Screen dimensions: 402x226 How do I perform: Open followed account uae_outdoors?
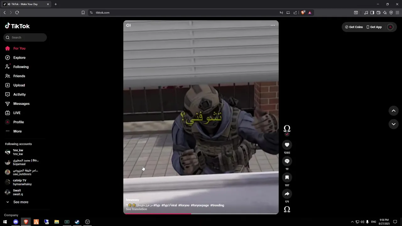tap(22, 172)
